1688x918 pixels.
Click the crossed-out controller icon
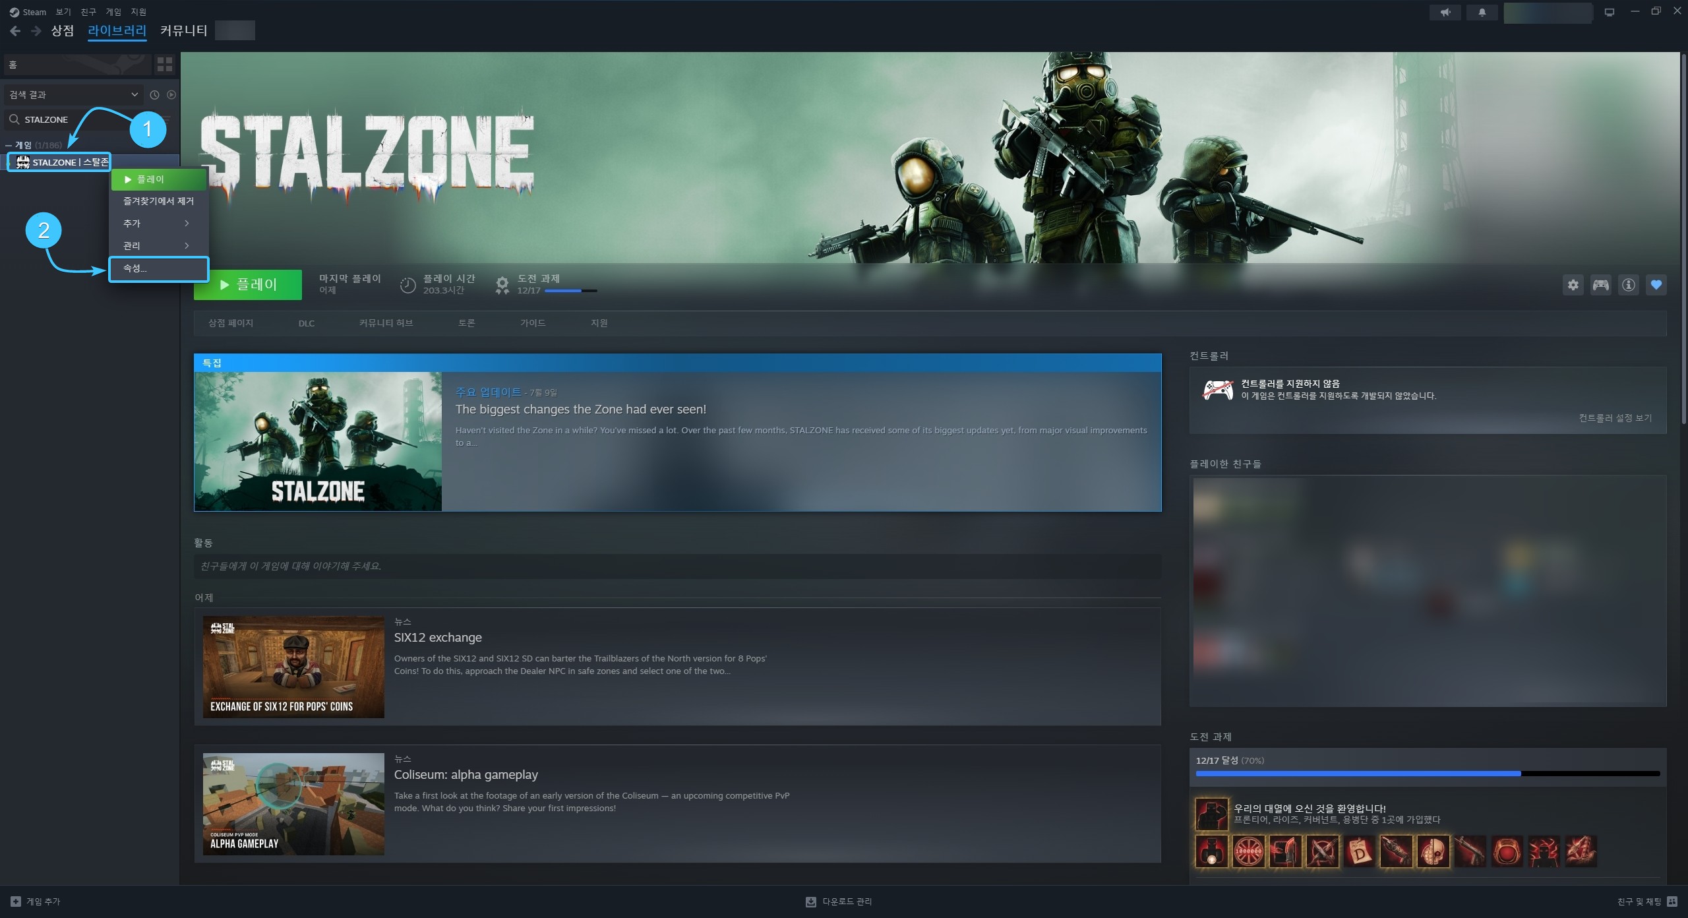coord(1218,390)
